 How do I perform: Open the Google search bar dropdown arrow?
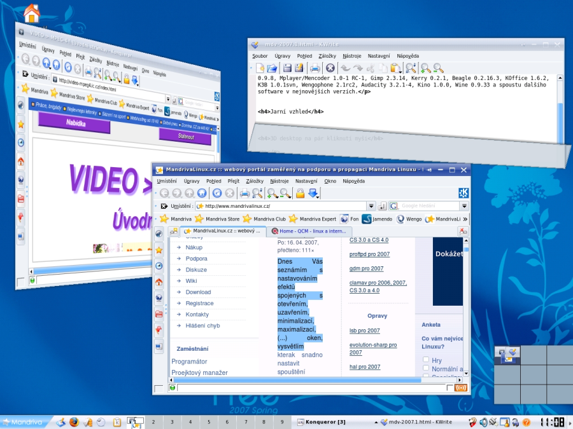point(464,206)
